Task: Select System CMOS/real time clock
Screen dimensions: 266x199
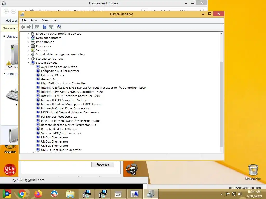Action: point(61,133)
